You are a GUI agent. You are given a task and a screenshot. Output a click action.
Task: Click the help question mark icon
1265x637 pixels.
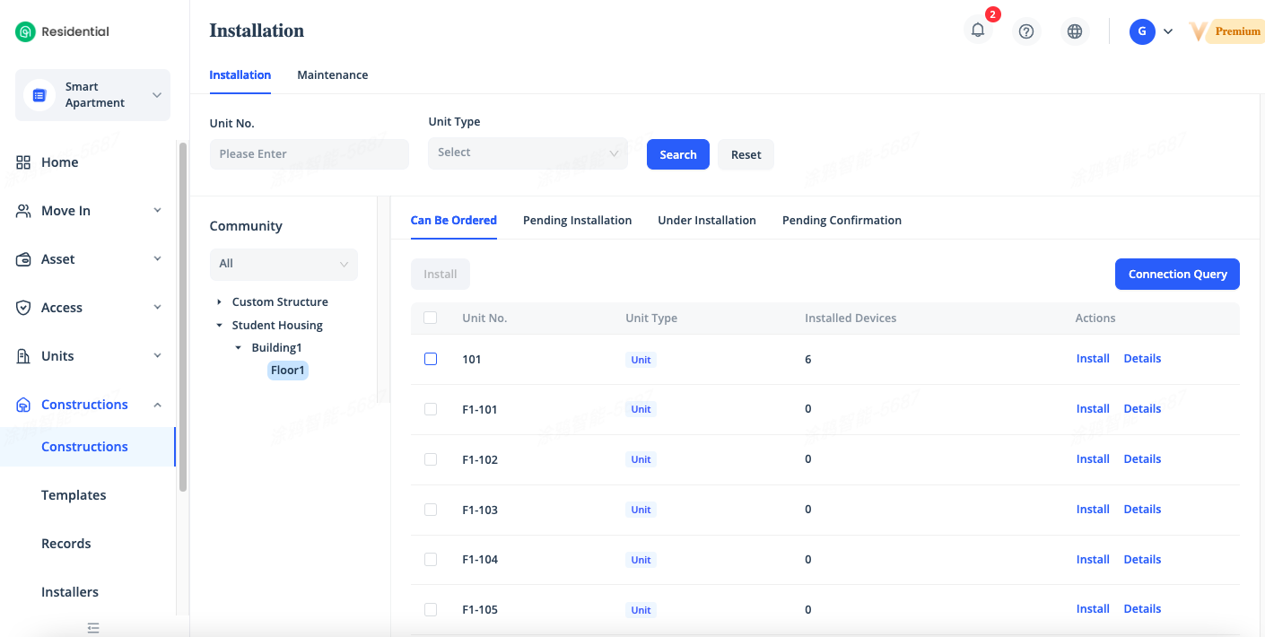(1026, 31)
